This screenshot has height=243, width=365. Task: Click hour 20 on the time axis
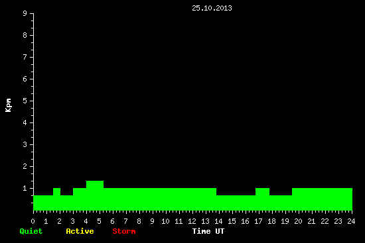298,221
